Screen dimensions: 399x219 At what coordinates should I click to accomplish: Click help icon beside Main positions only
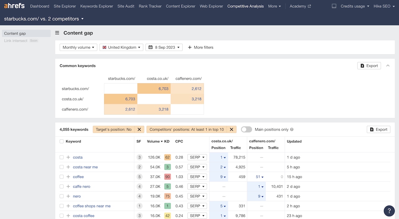pyautogui.click(x=292, y=129)
